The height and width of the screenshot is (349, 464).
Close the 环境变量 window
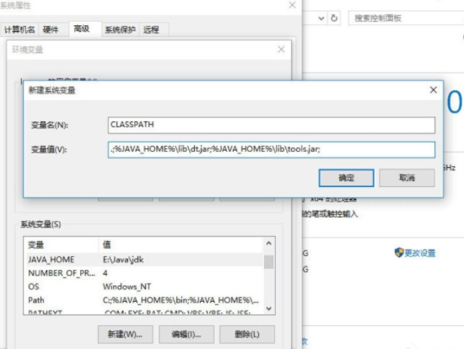(x=281, y=49)
